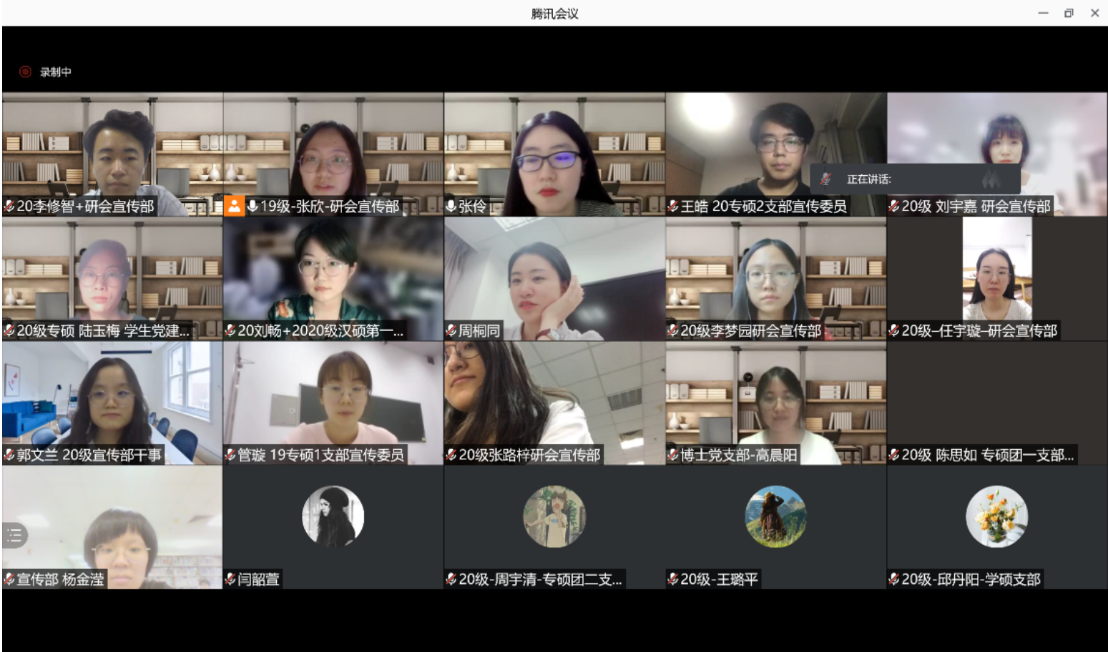Click the active microphone icon of 19级-张欣

point(253,207)
